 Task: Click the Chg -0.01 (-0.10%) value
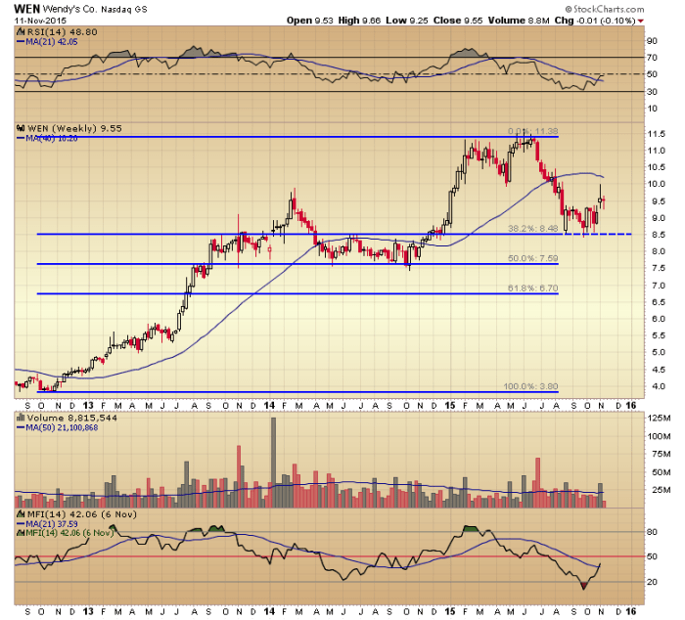[x=595, y=21]
